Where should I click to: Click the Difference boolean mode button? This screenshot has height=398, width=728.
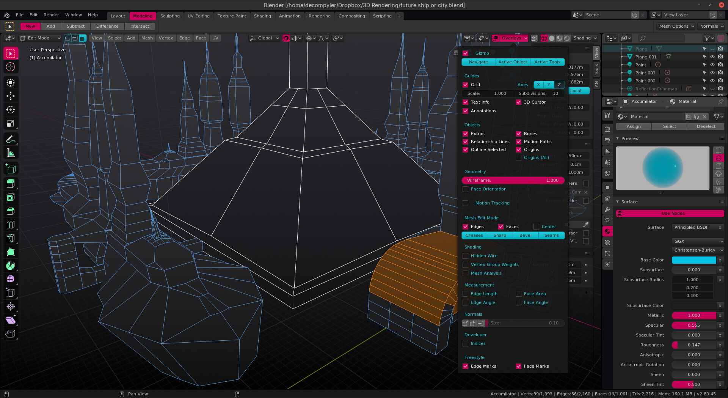(107, 27)
